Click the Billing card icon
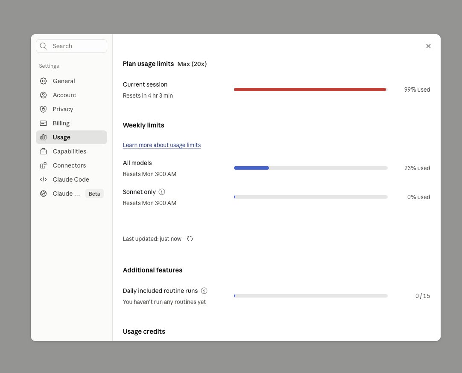The width and height of the screenshot is (462, 373). pyautogui.click(x=43, y=123)
